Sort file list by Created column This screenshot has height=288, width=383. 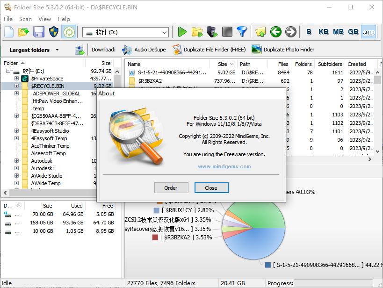click(356, 64)
